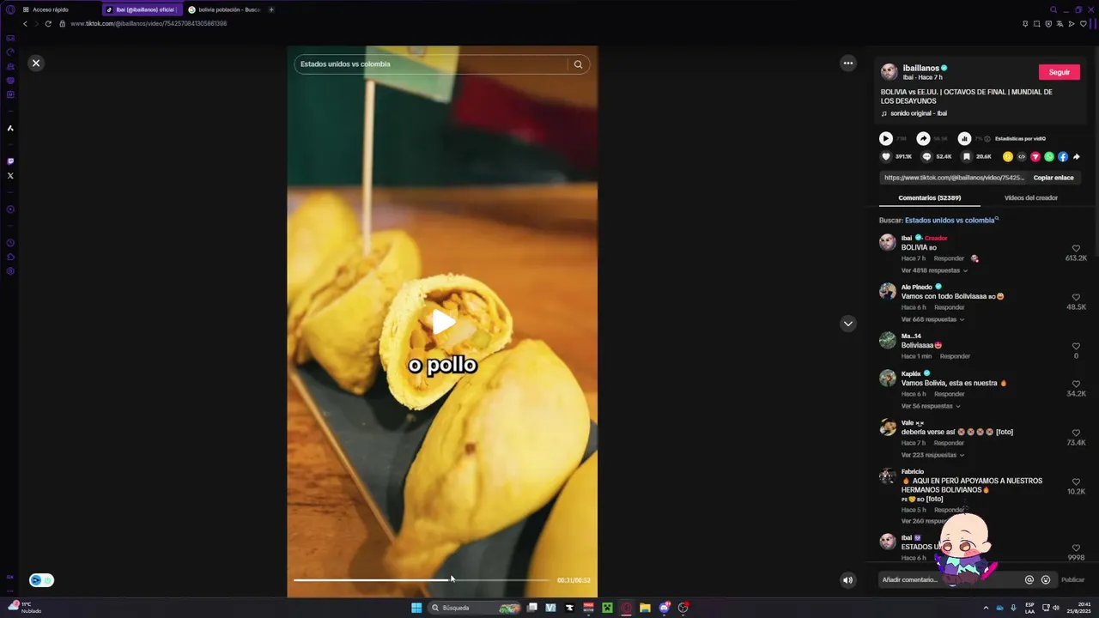This screenshot has width=1099, height=618.
Task: Reply to Ale Pinedo's comment
Action: point(949,307)
